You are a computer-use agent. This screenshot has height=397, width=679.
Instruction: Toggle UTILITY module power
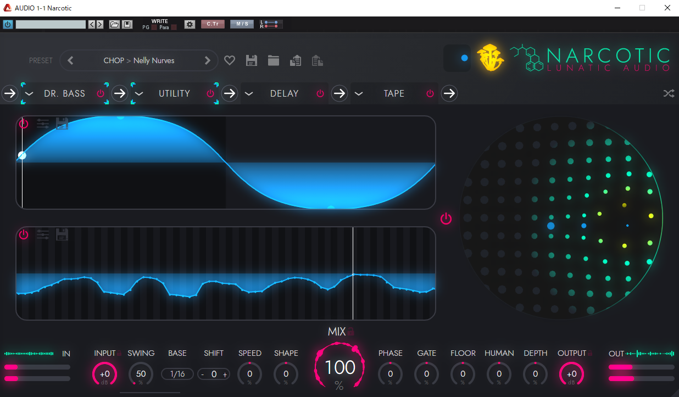(x=210, y=93)
